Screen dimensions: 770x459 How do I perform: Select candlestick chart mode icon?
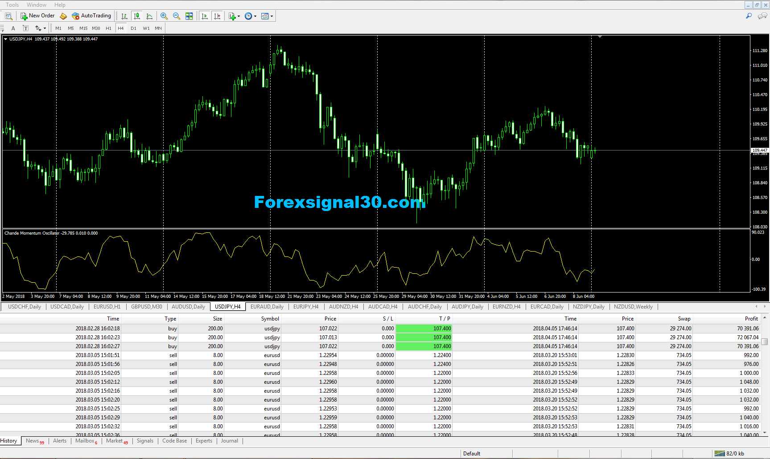pos(137,16)
